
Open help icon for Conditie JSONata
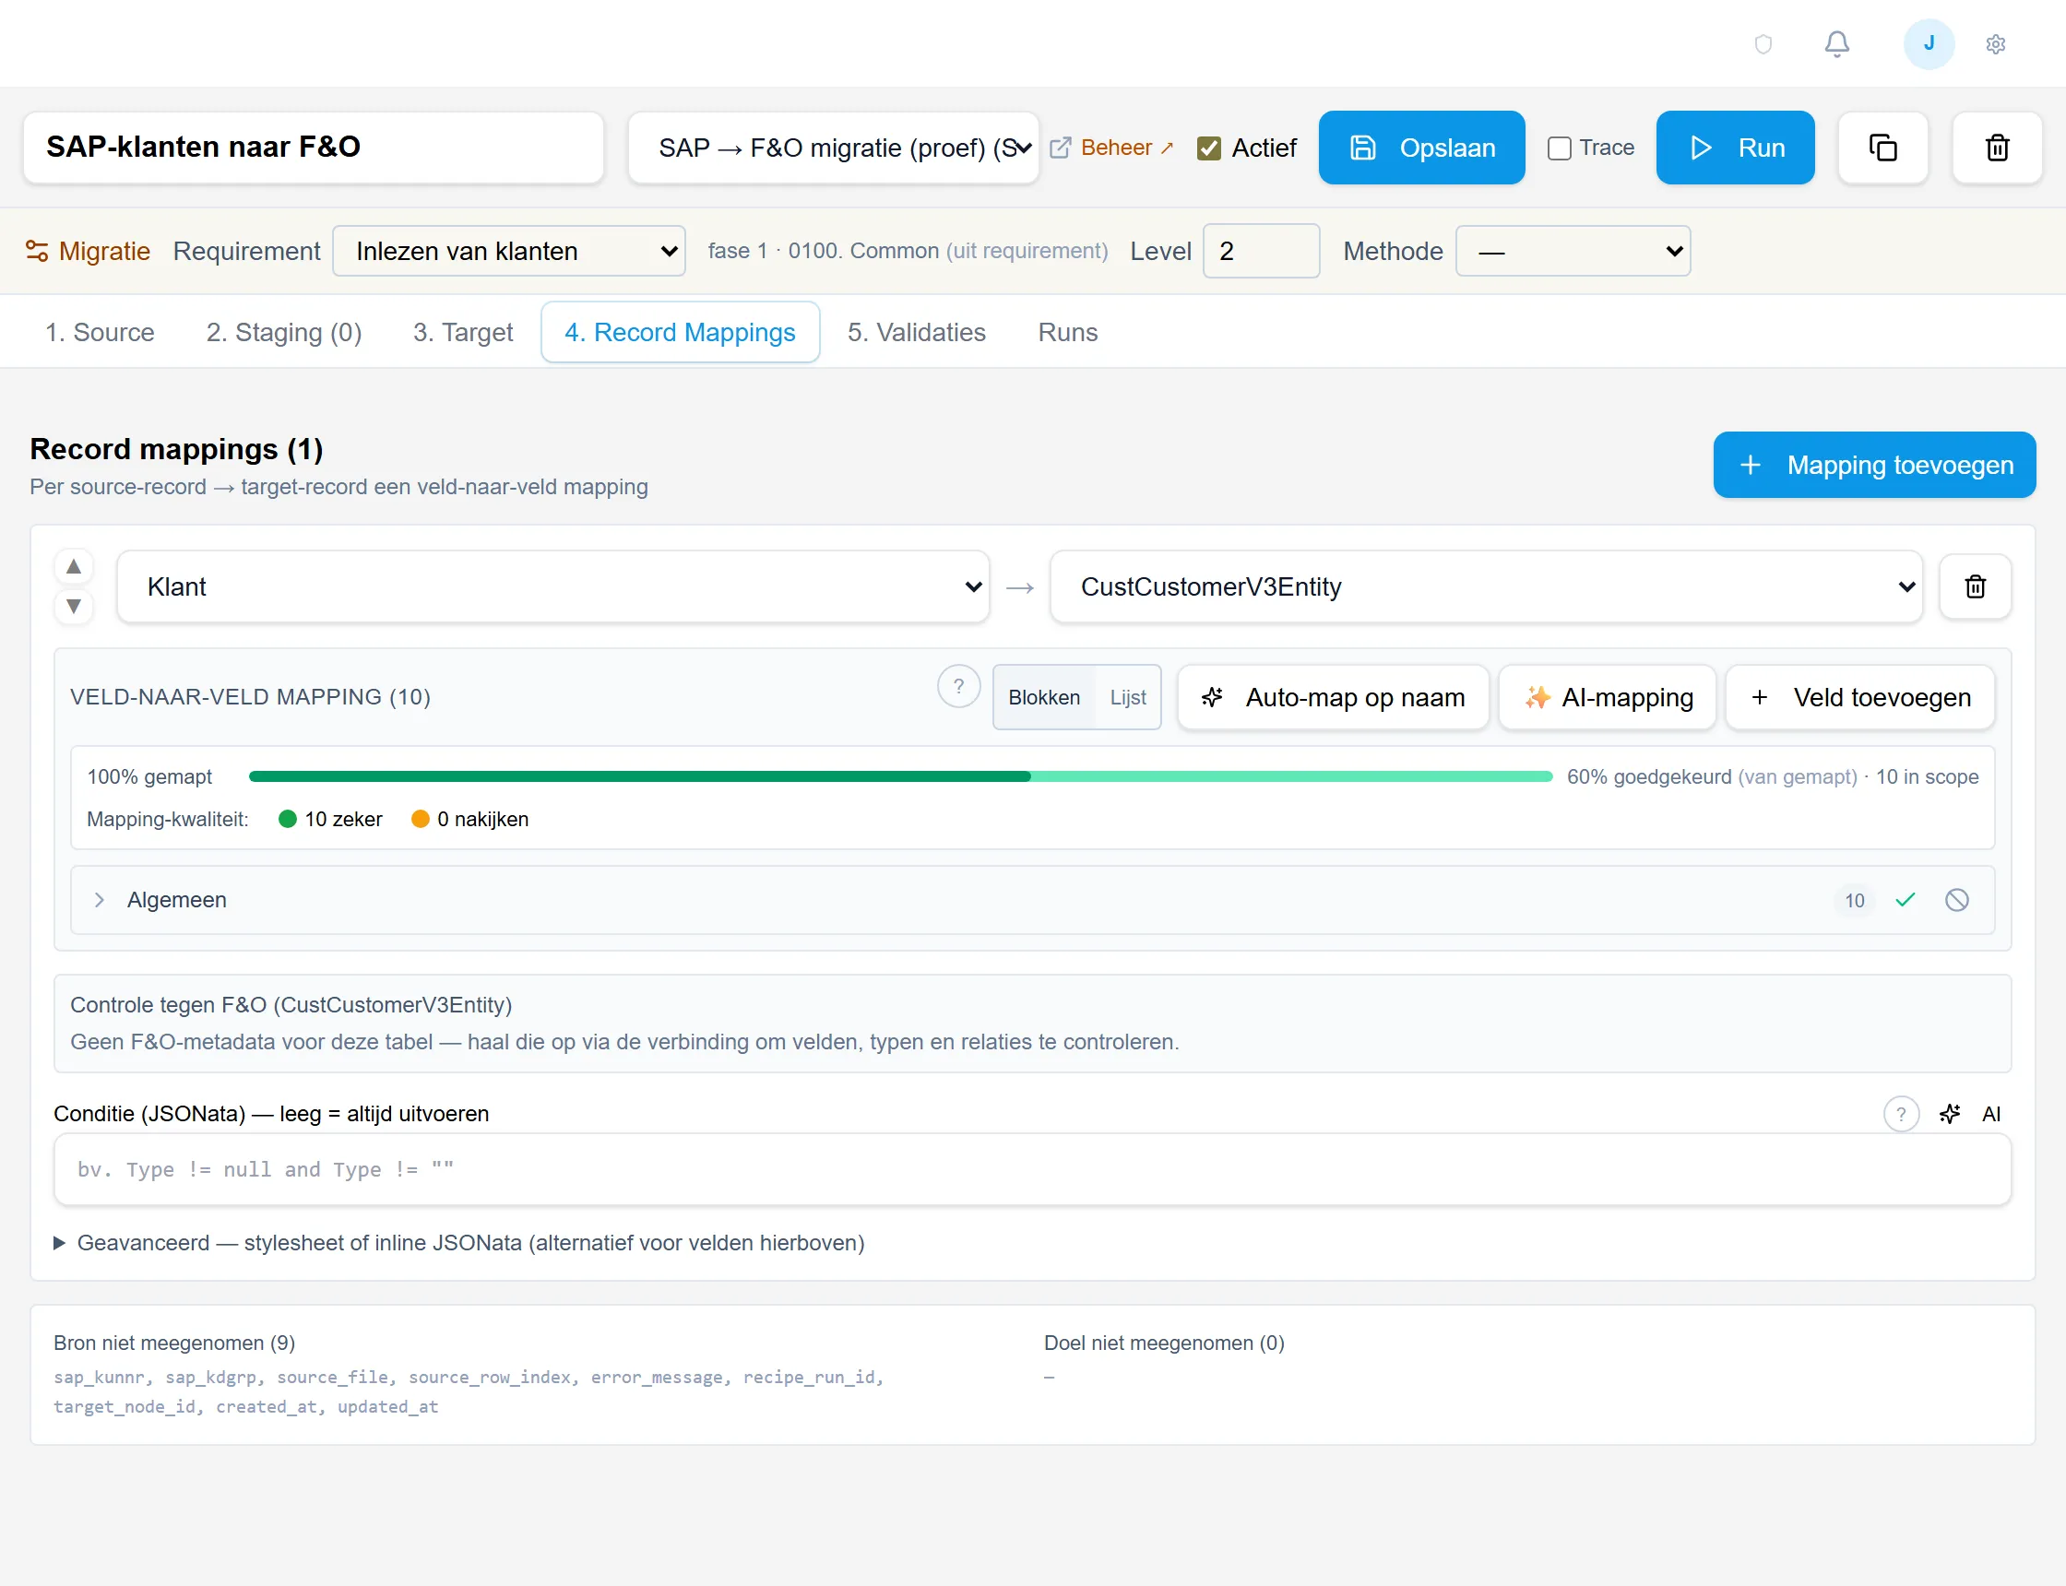(x=1901, y=1114)
